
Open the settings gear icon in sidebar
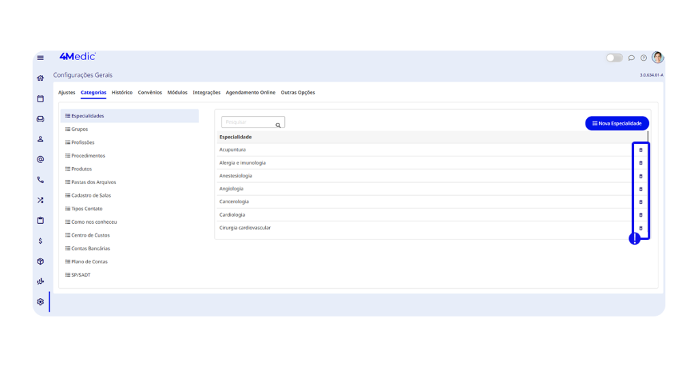click(x=40, y=302)
